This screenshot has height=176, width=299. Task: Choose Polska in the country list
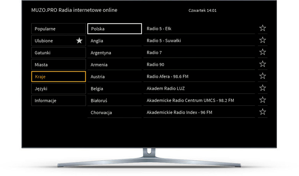114,29
